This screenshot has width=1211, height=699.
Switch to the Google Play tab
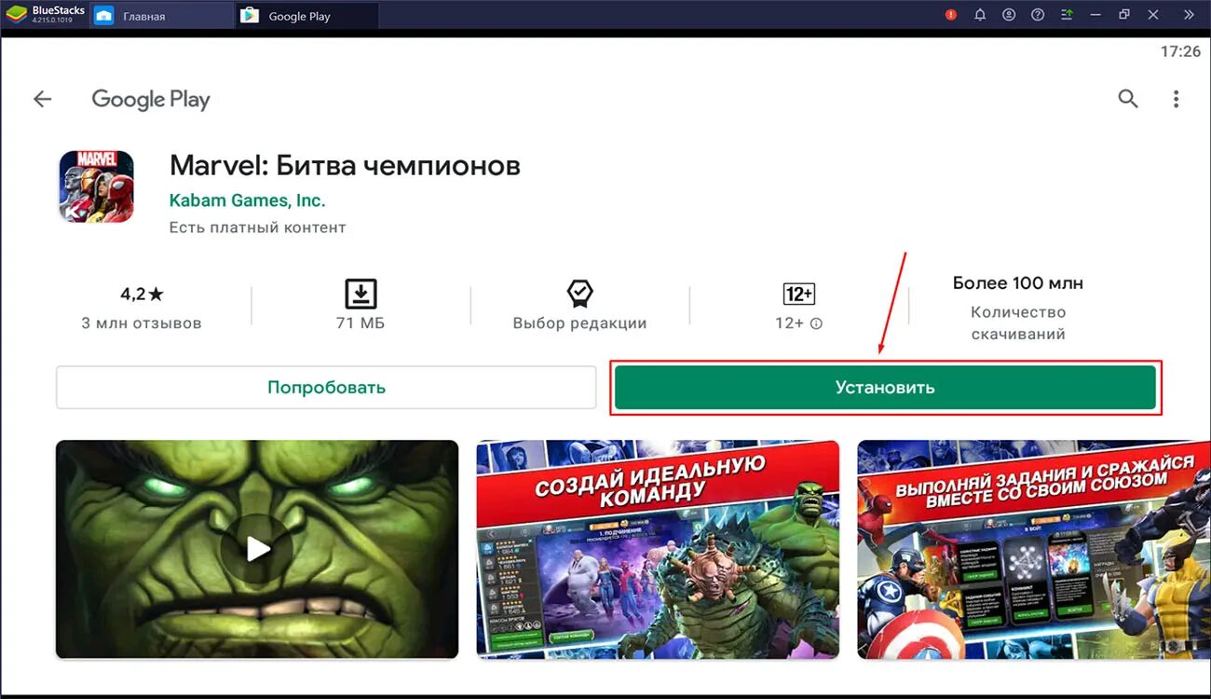point(307,16)
